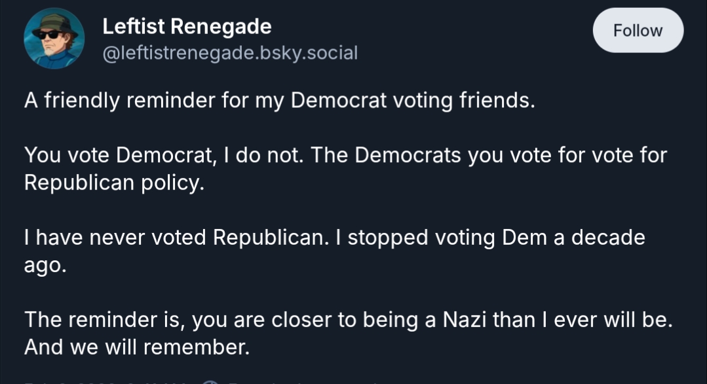This screenshot has width=707, height=384.
Task: Click the display name Leftist Renegade
Action: point(187,26)
